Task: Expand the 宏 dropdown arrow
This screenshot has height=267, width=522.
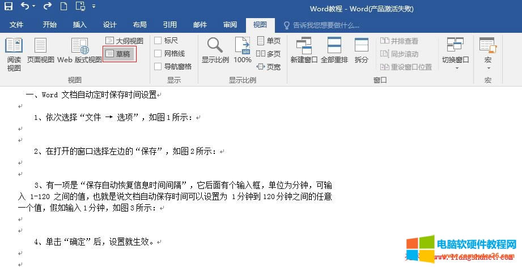Action: tap(489, 68)
